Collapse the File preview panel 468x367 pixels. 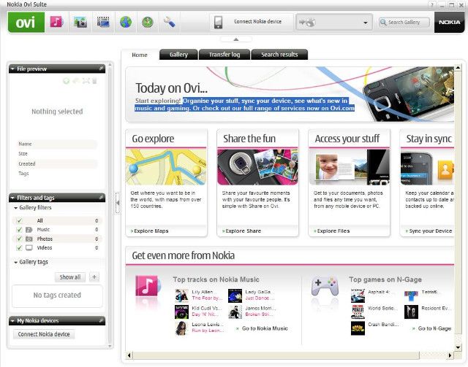(12, 69)
